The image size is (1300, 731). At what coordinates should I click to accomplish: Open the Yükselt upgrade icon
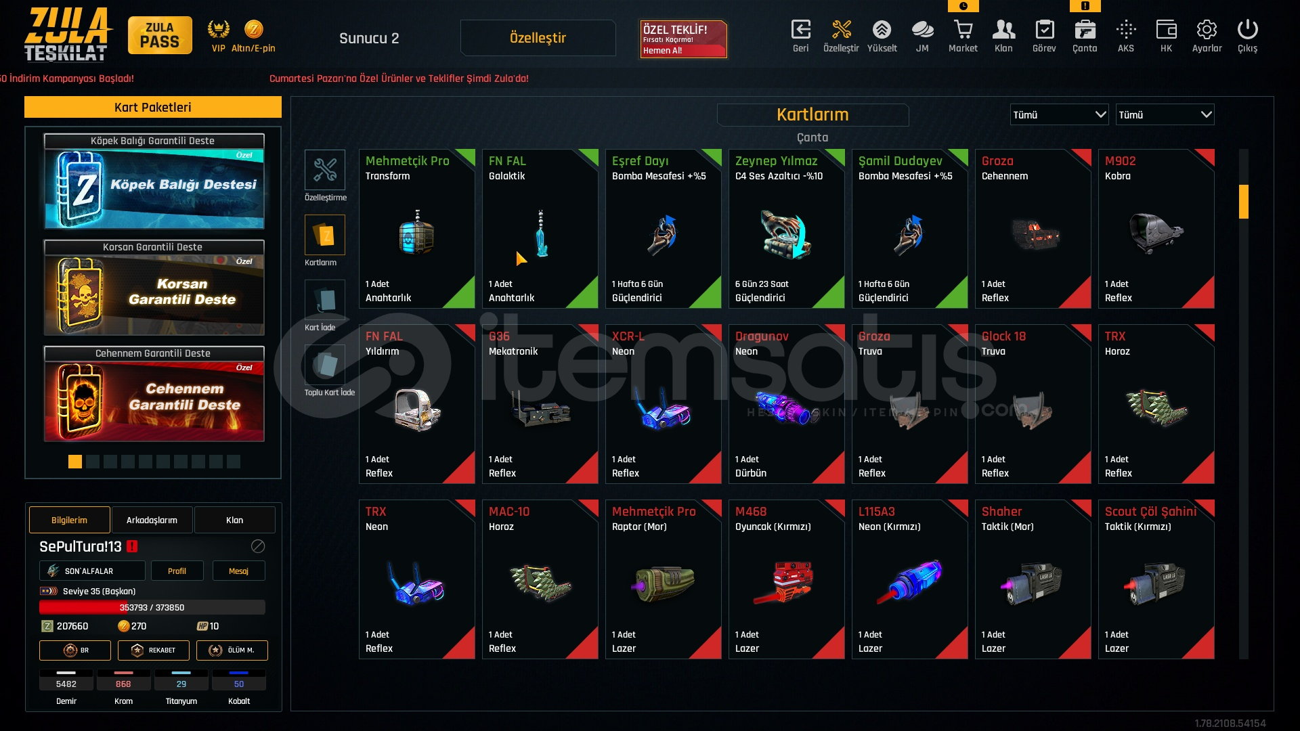pyautogui.click(x=882, y=30)
